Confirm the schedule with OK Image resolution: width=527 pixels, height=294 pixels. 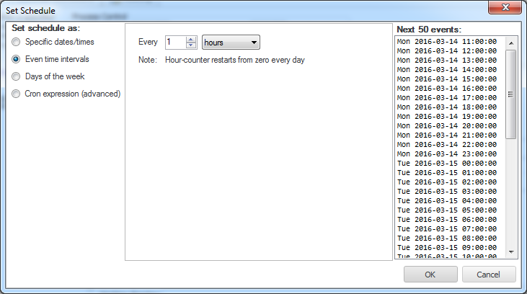click(430, 275)
